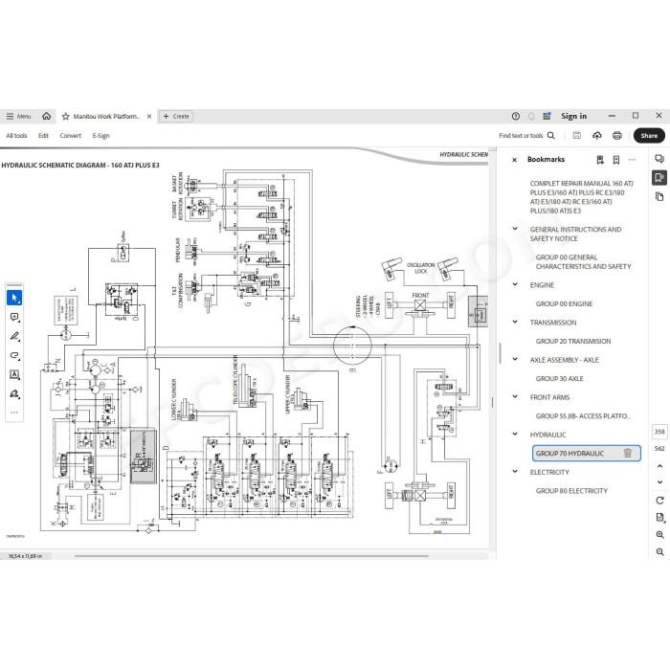
Task: Collapse the FRONT ARMS bookmark chevron
Action: (x=515, y=396)
